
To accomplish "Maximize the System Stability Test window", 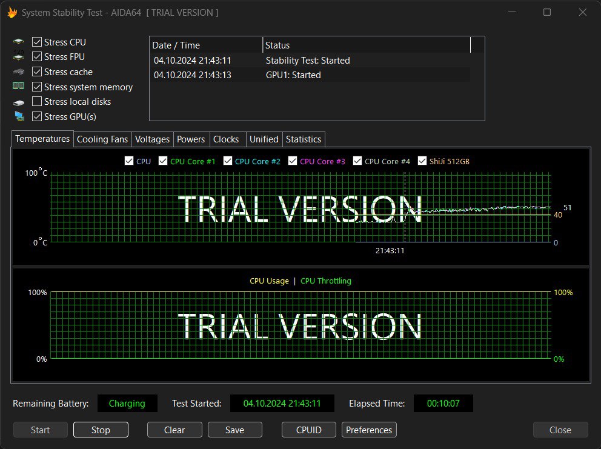I will [547, 12].
